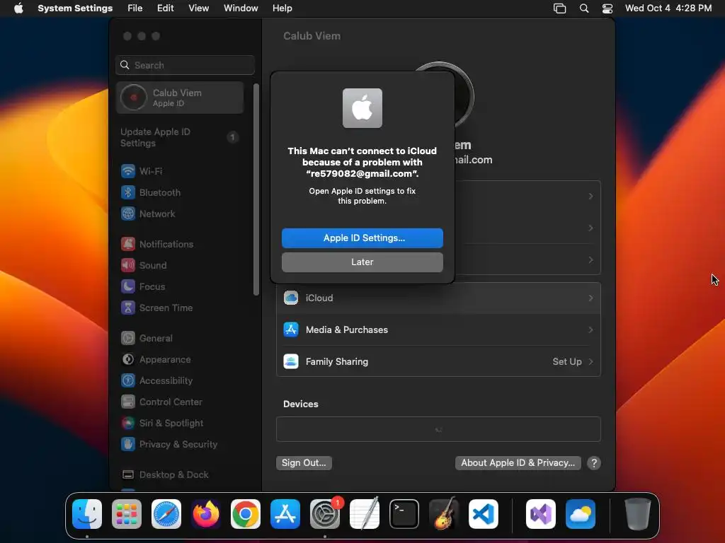Click the sidebar scrollbar
The width and height of the screenshot is (725, 543).
256,189
